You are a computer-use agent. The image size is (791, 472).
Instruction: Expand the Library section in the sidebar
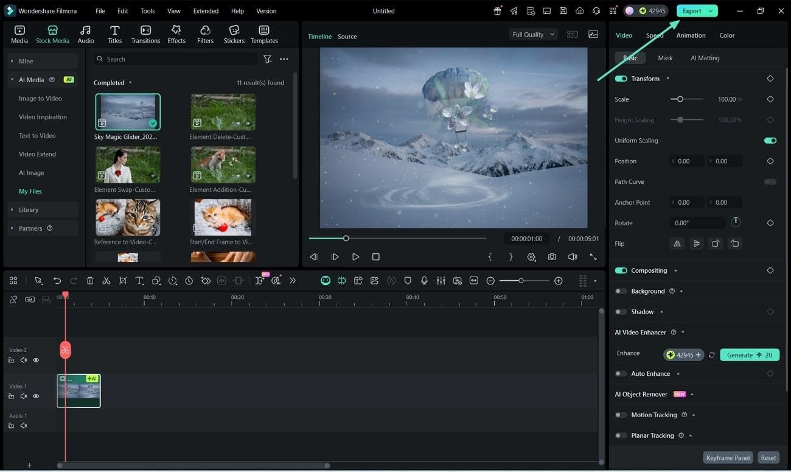(12, 210)
